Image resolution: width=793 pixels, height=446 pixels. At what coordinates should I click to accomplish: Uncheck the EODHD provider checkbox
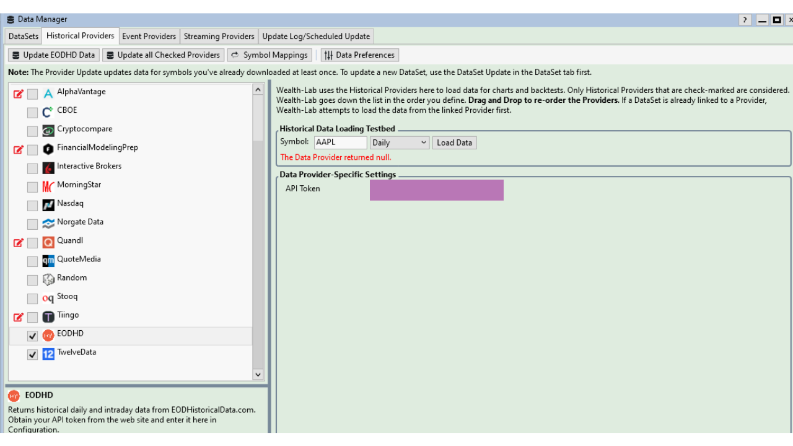[x=33, y=336]
